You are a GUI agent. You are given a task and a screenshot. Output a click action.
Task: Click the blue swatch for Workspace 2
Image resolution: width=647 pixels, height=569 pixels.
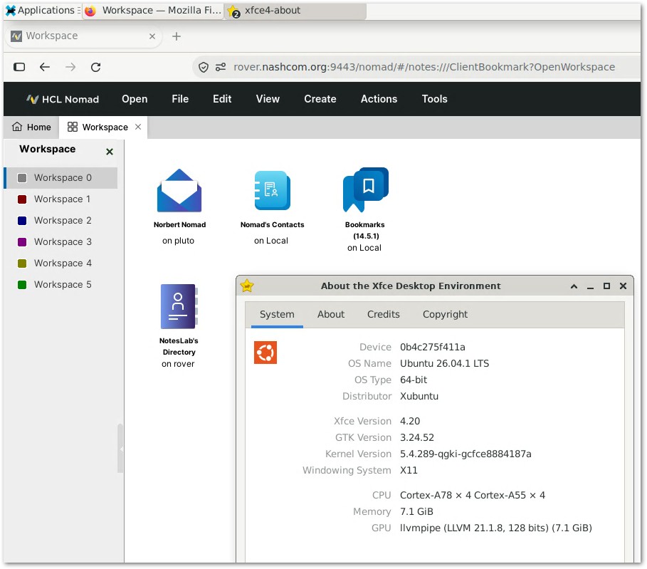coord(22,221)
